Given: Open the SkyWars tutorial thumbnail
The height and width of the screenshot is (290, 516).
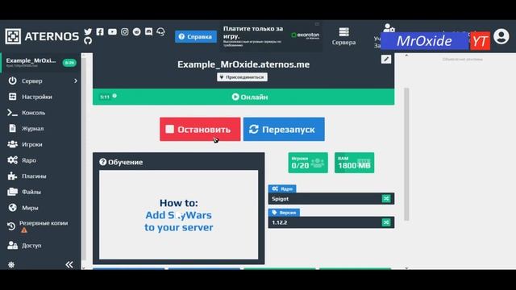Looking at the screenshot, I should 179,215.
